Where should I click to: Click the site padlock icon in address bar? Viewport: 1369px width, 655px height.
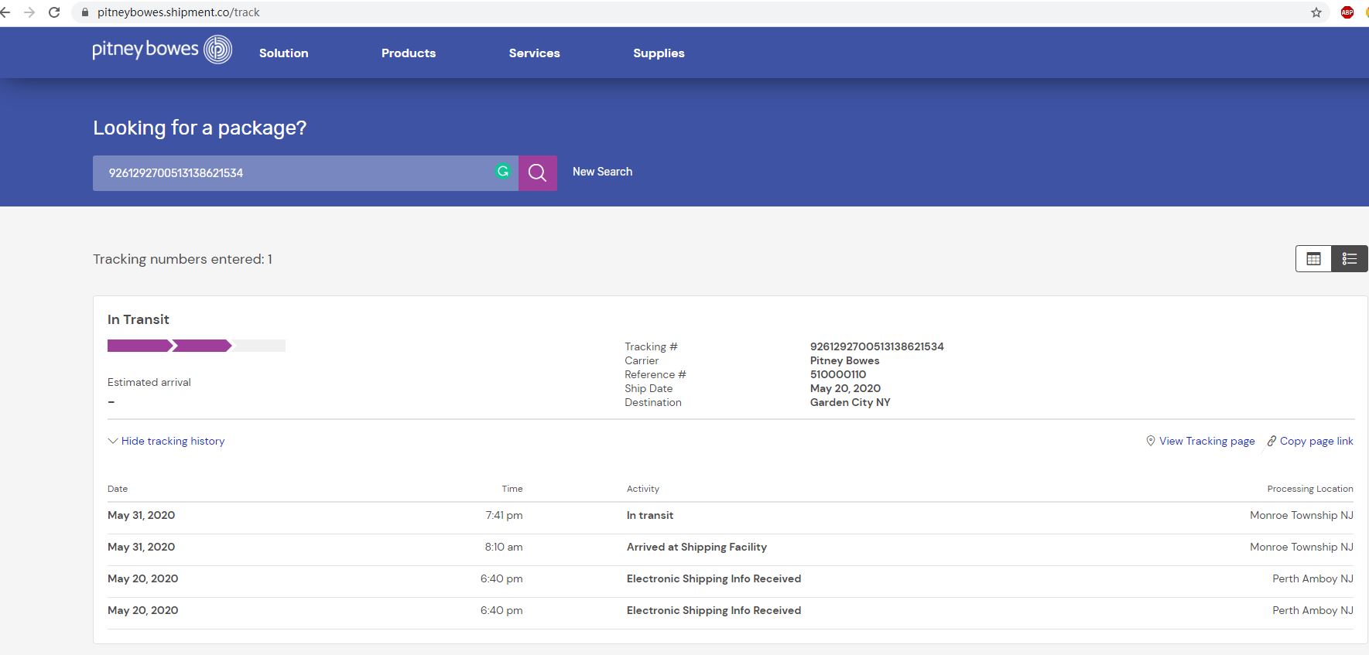tap(85, 12)
